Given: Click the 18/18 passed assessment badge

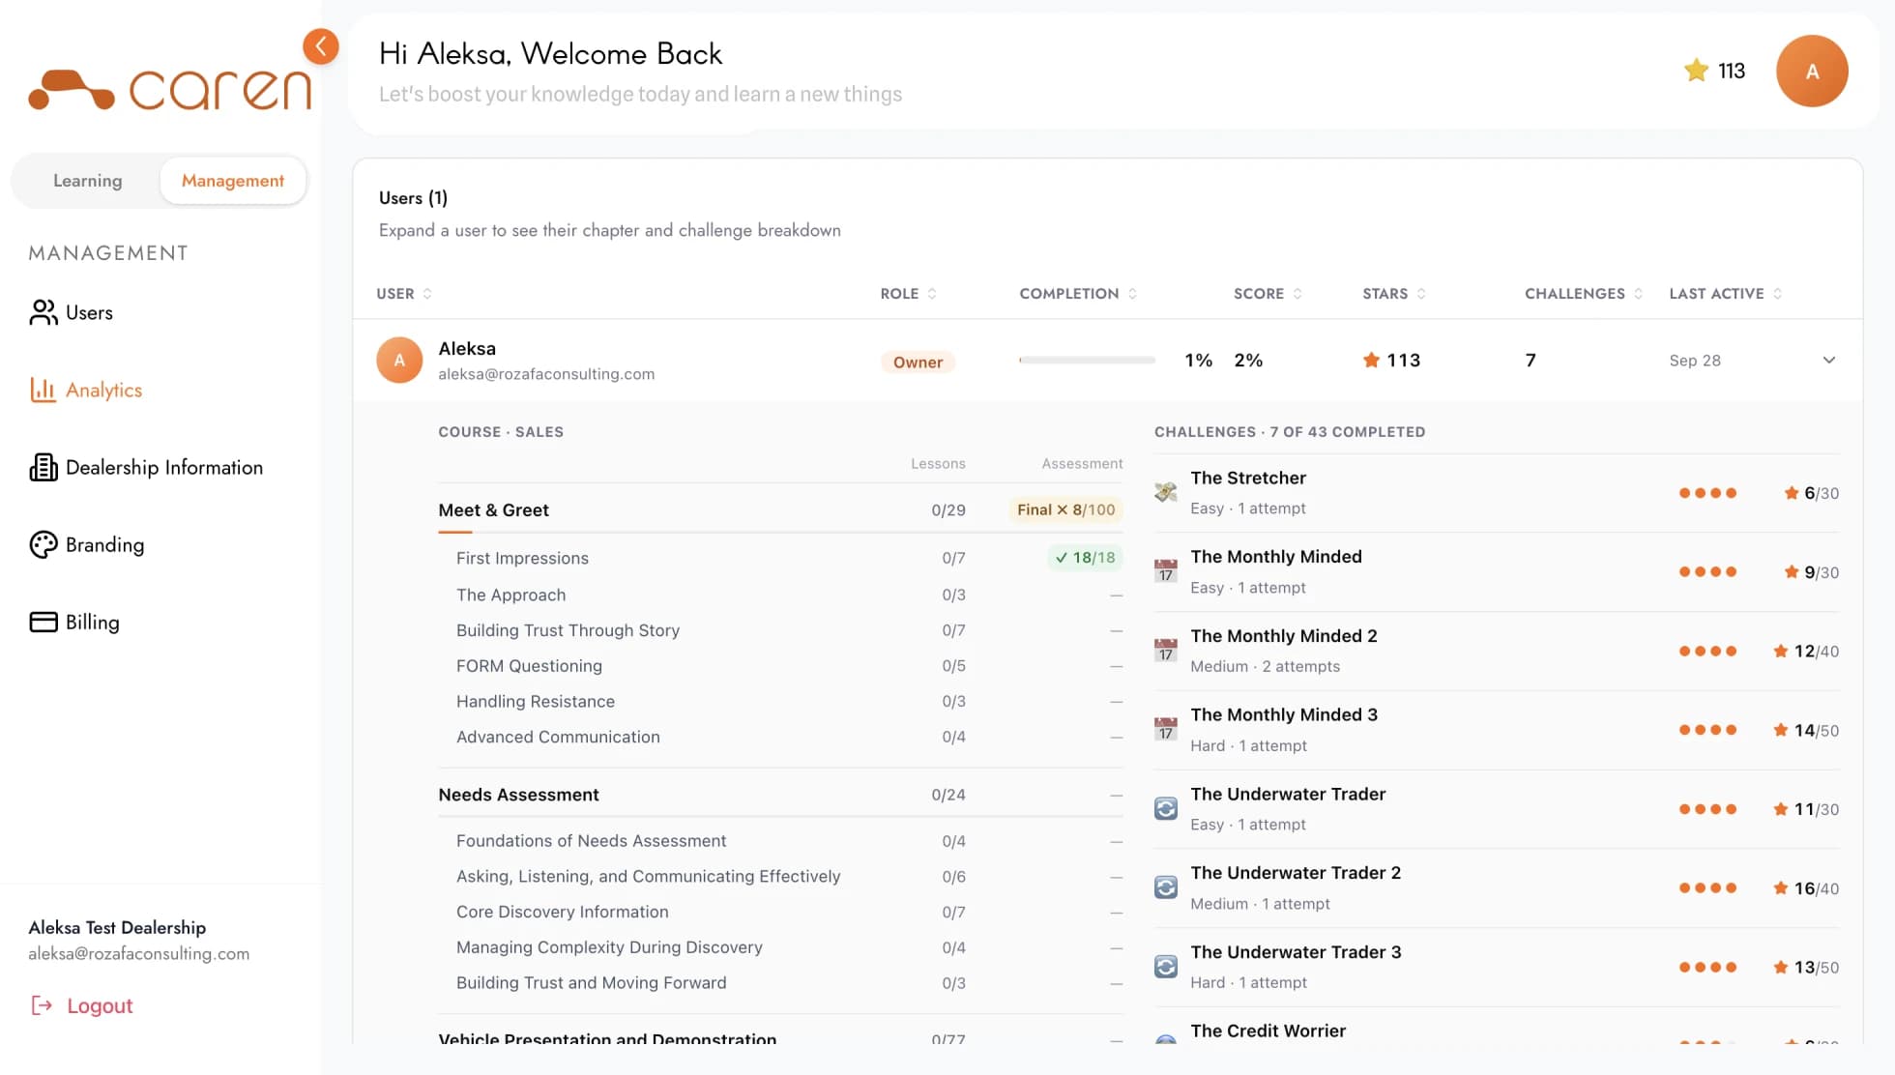Looking at the screenshot, I should click(1085, 558).
